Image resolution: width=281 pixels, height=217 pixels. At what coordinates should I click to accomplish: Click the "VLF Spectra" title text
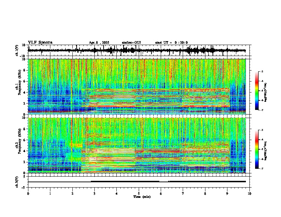click(40, 43)
